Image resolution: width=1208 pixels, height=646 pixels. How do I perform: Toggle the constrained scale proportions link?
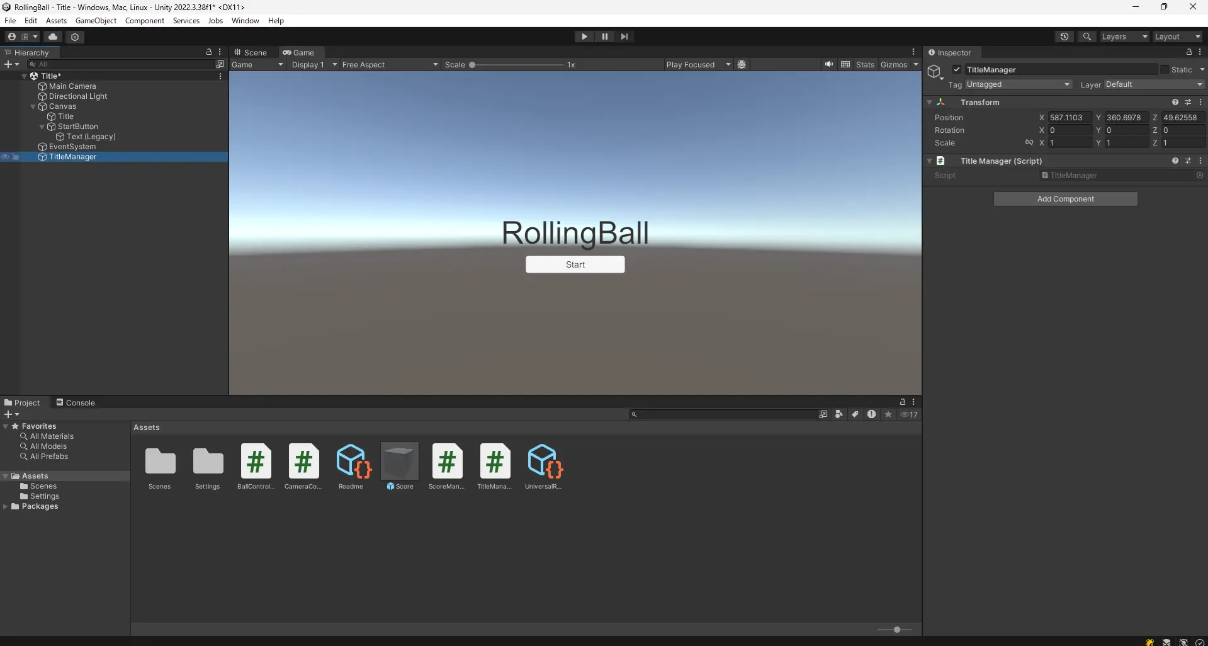point(1029,143)
